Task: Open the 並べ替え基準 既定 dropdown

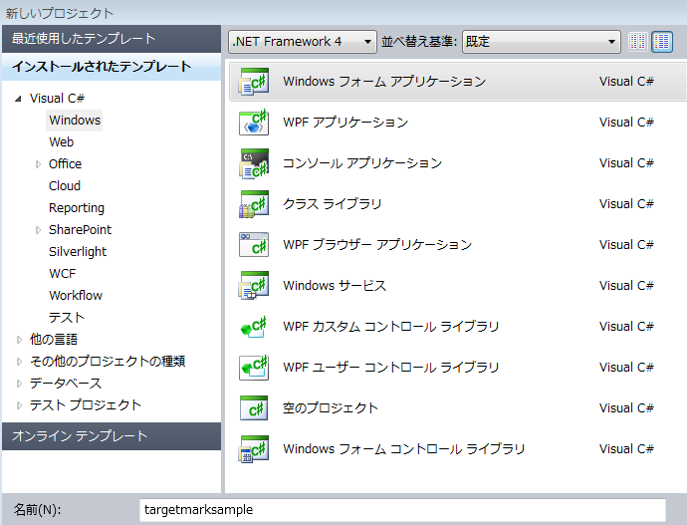Action: click(x=541, y=42)
